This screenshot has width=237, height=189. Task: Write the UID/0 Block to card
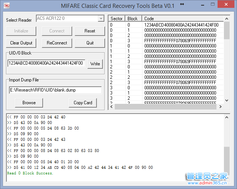click(x=95, y=64)
